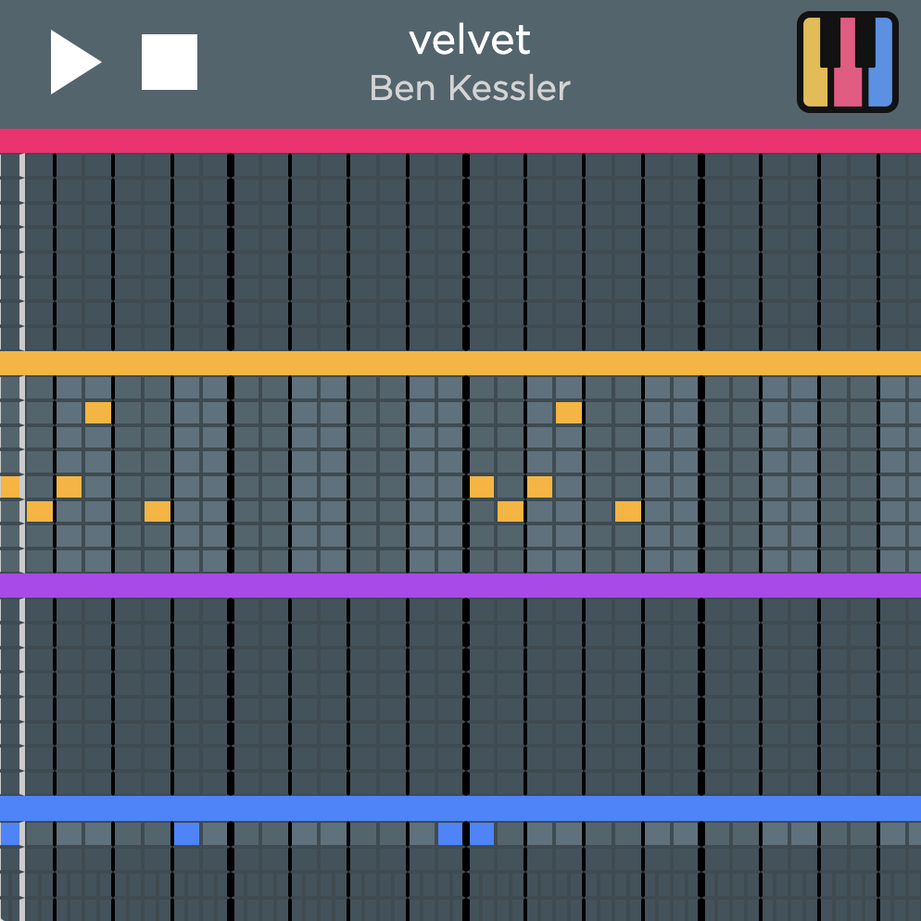
Task: Click the author name Ben Kessler
Action: pos(470,88)
